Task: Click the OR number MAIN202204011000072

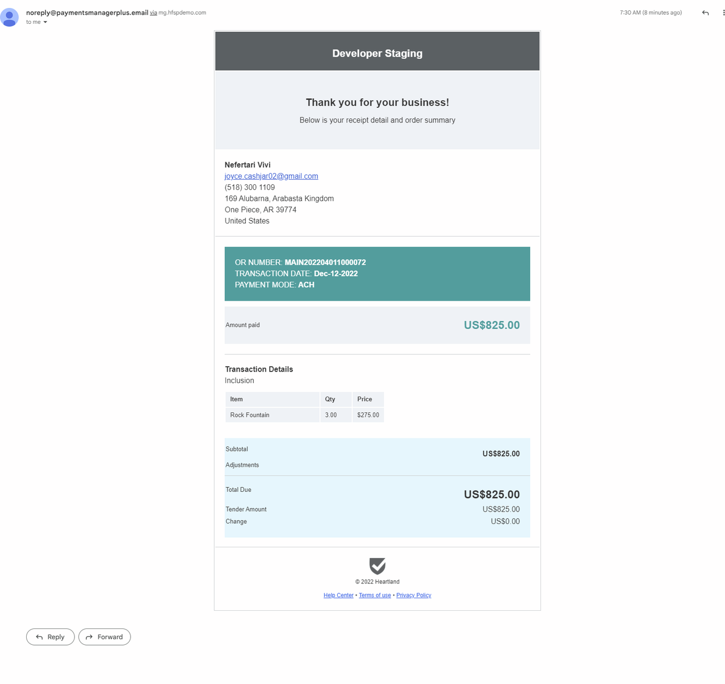Action: coord(325,262)
